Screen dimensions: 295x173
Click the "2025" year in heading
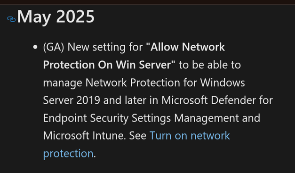pyautogui.click(x=75, y=16)
